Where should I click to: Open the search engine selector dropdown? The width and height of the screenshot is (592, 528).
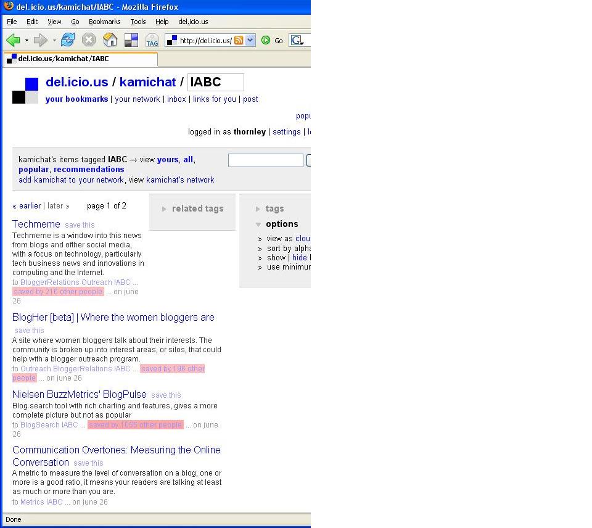[297, 41]
